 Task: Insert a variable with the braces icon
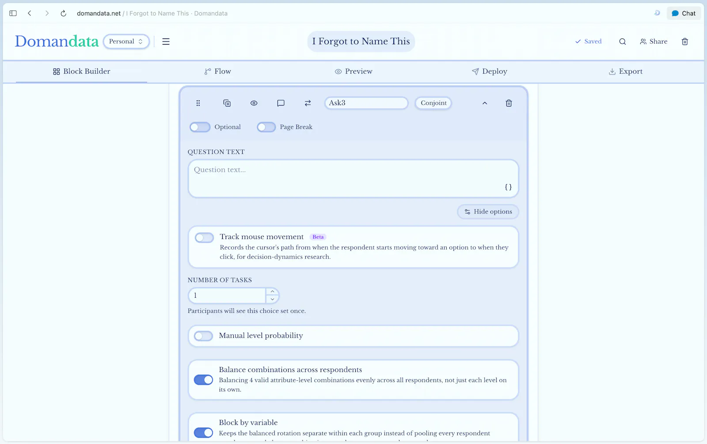(508, 187)
